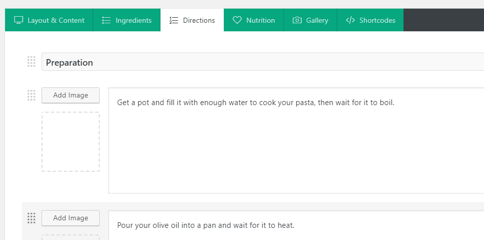Grab the drag handle beside the Preparation heading

pos(31,62)
